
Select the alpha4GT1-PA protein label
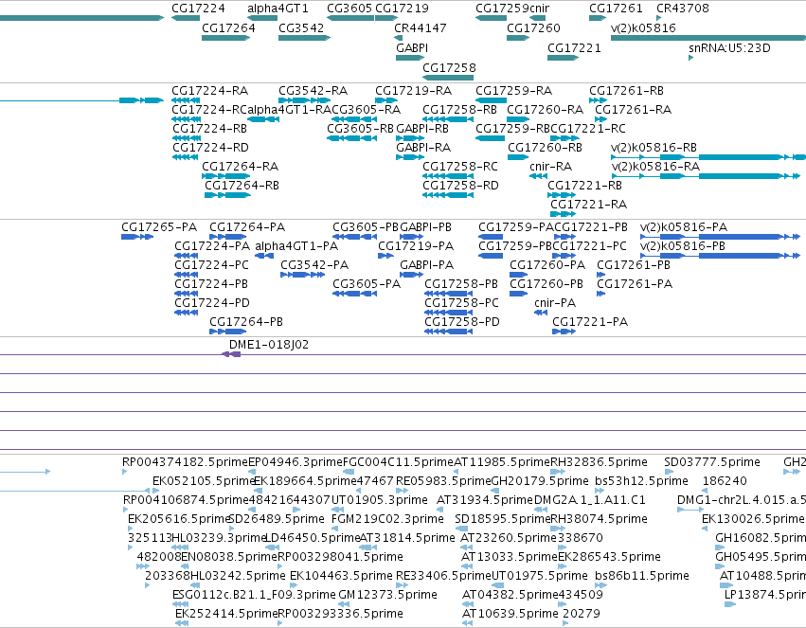296,246
